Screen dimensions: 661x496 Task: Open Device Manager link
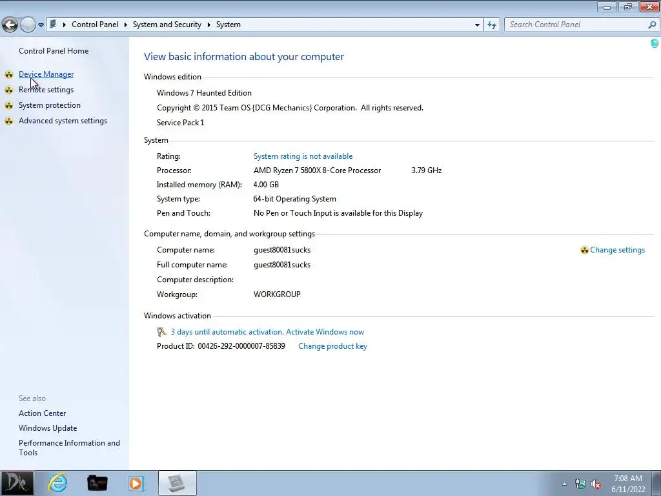(46, 74)
